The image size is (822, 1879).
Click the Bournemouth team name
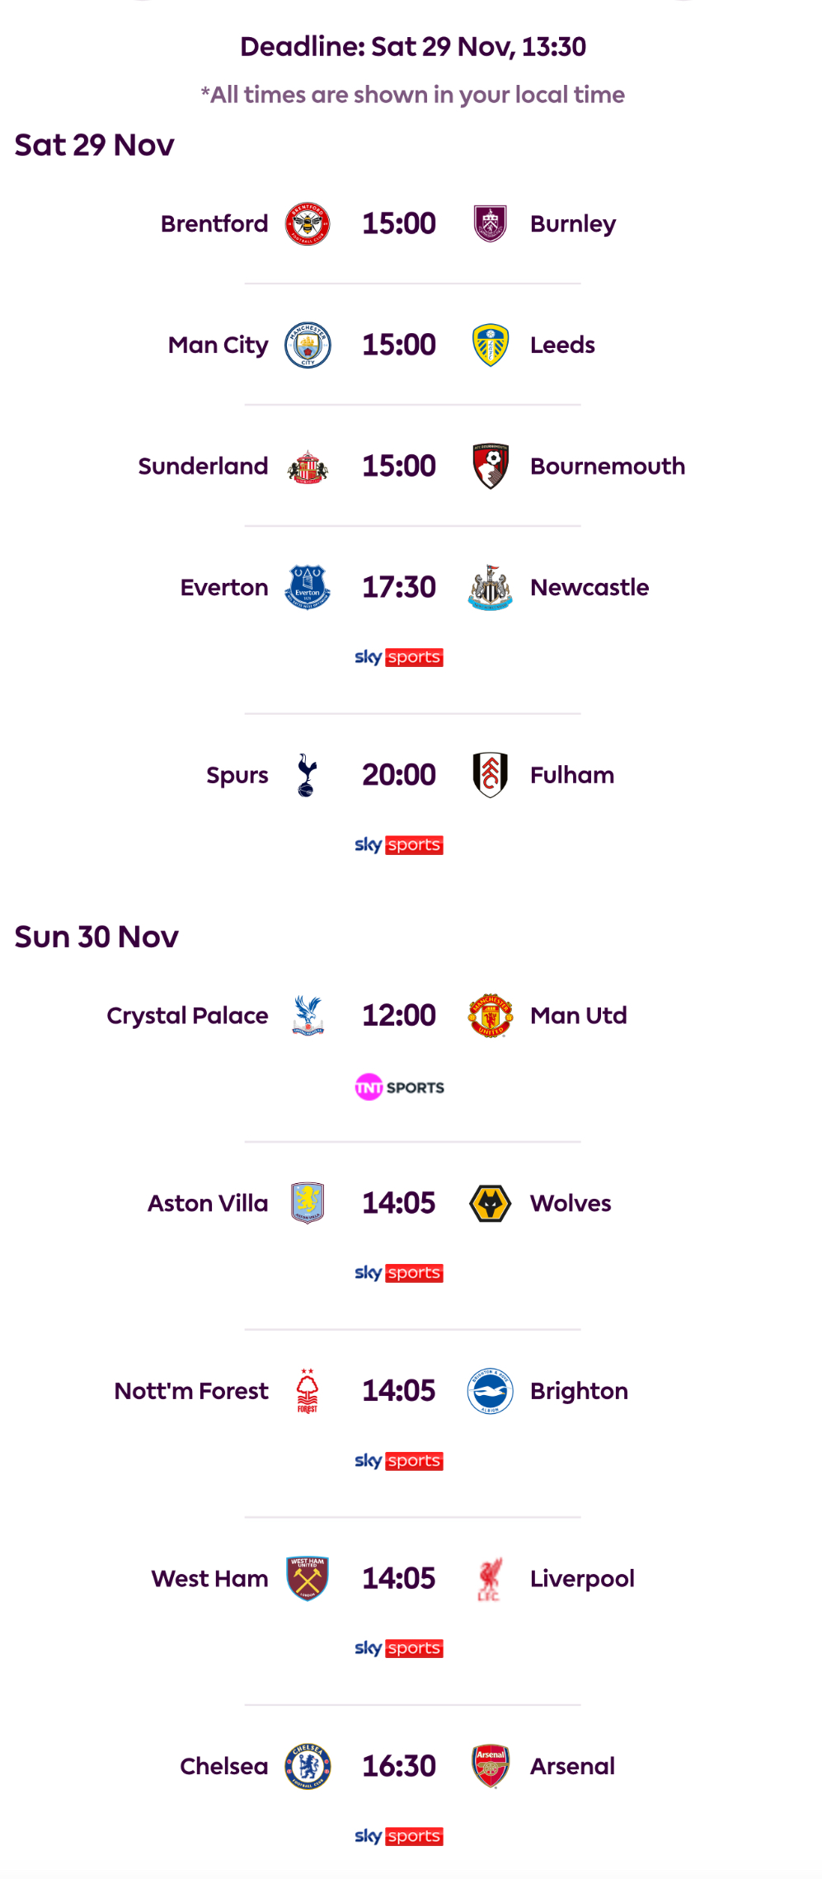click(x=608, y=466)
